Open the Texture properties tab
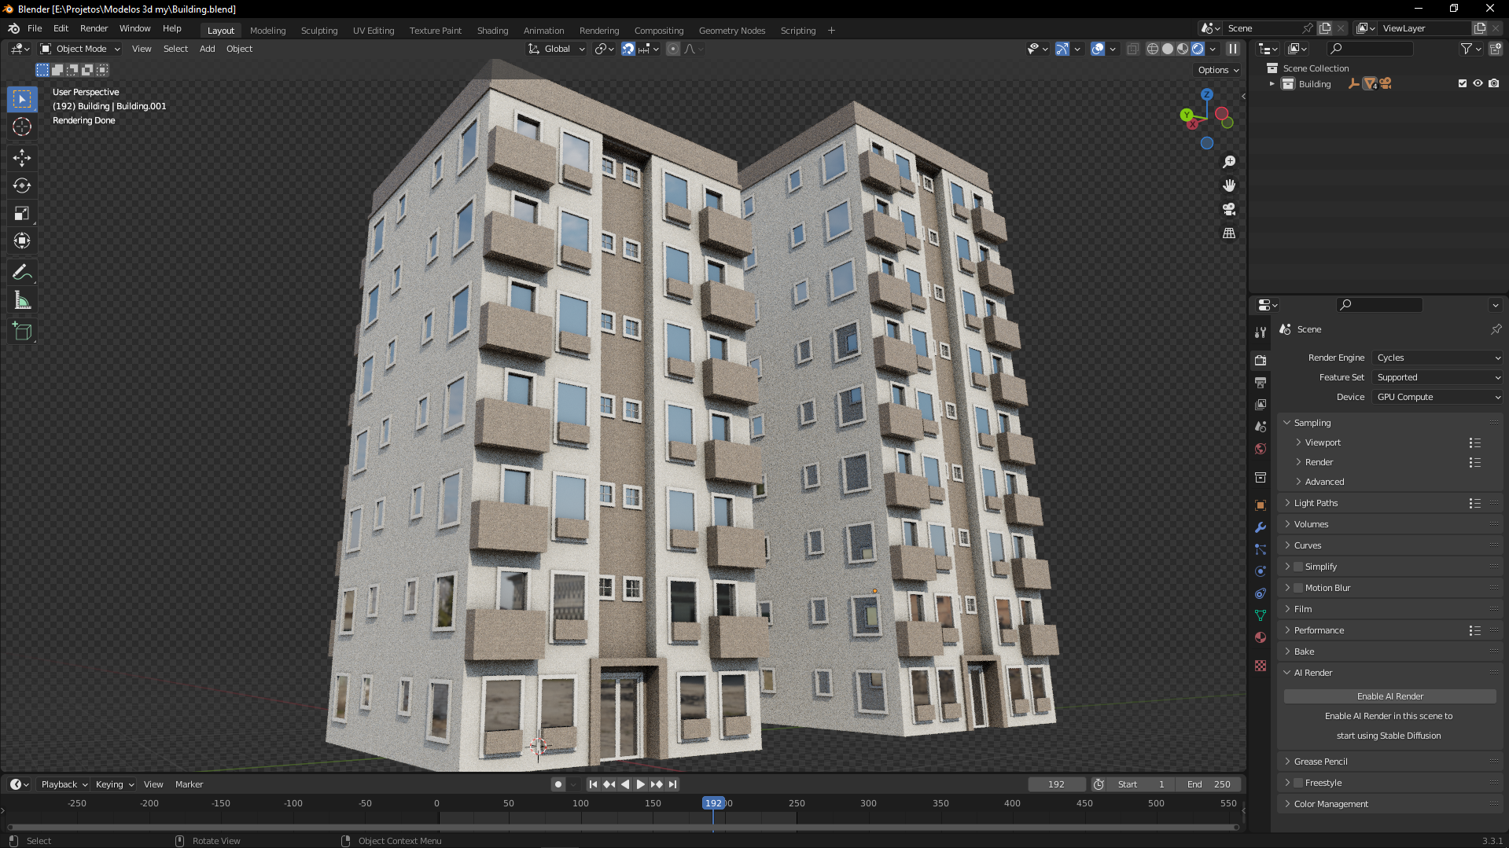Viewport: 1509px width, 848px height. coord(1261,666)
